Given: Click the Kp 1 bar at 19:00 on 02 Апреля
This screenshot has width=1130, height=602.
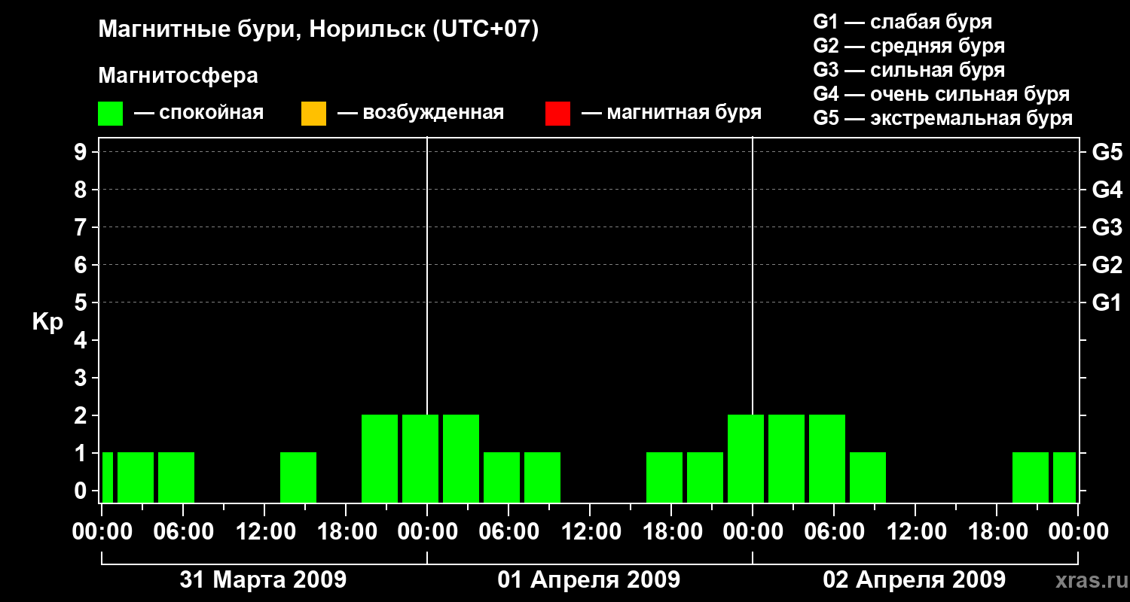Looking at the screenshot, I should point(1031,477).
